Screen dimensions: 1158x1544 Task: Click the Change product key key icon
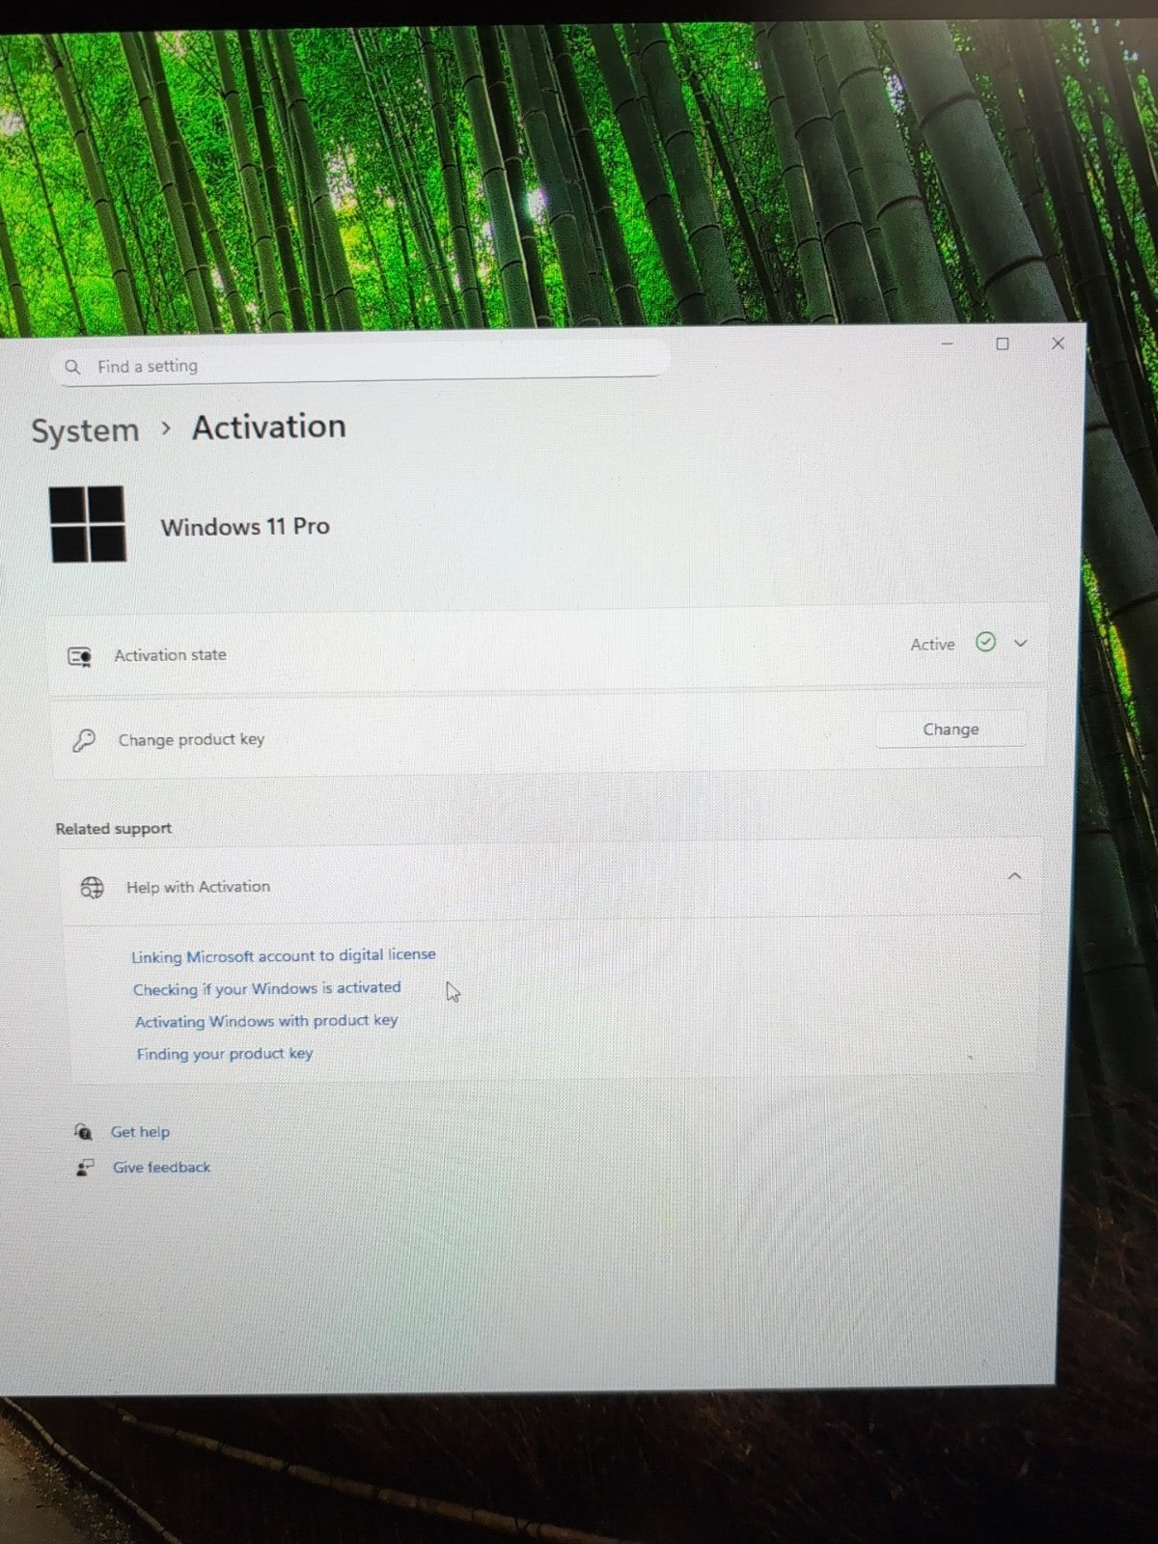point(84,741)
